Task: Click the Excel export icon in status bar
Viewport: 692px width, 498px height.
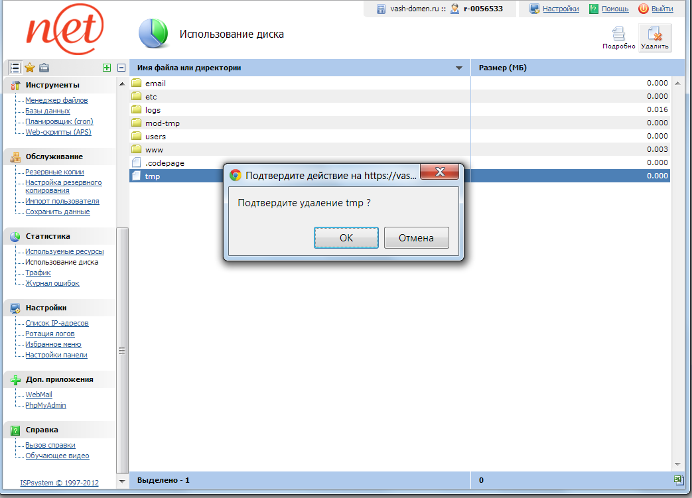Action: 677,479
